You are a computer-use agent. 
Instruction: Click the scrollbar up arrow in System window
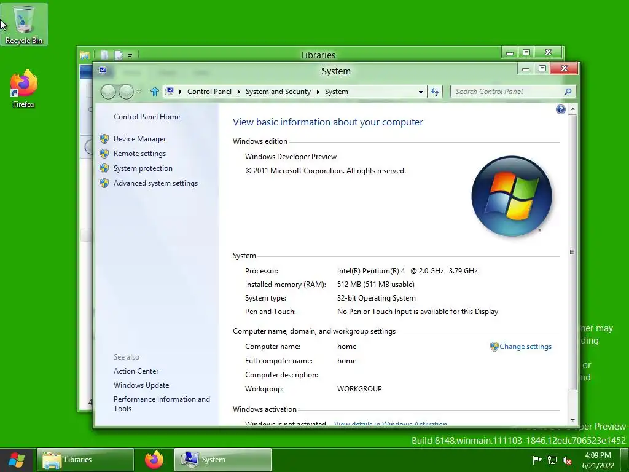click(x=572, y=109)
